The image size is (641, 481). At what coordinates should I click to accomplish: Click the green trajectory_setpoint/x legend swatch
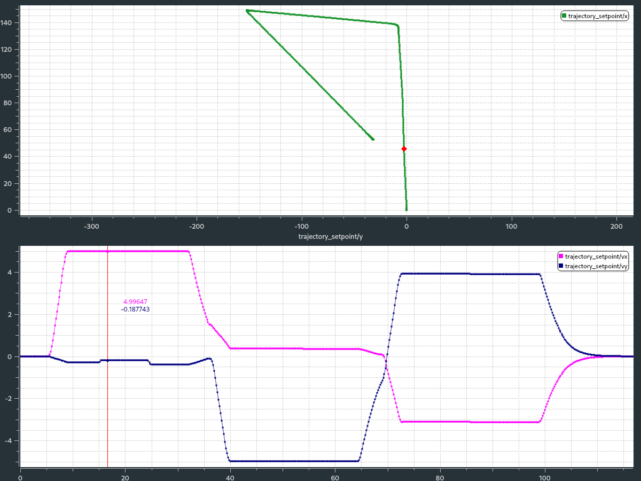[x=564, y=16]
